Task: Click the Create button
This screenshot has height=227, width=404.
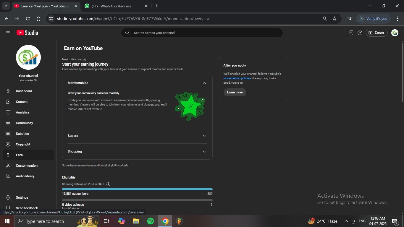Action: [376, 33]
